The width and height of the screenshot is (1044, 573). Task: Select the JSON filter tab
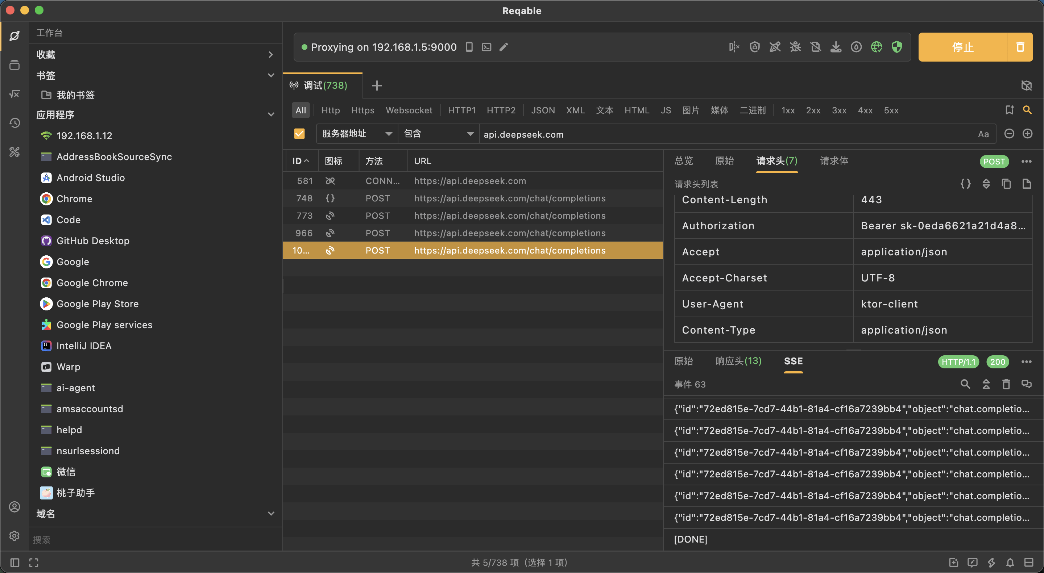pos(543,110)
